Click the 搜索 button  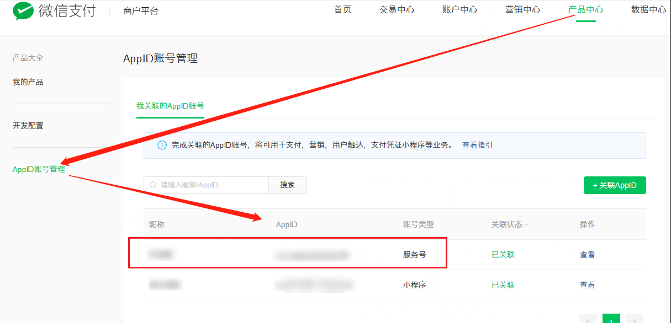288,185
